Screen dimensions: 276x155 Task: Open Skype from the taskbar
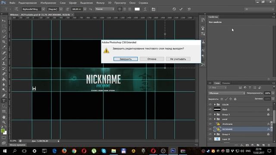[x=103, y=151]
